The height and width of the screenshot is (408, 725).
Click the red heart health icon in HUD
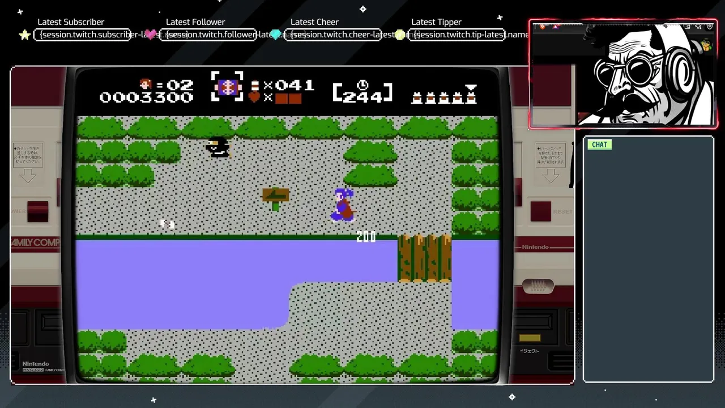point(254,97)
